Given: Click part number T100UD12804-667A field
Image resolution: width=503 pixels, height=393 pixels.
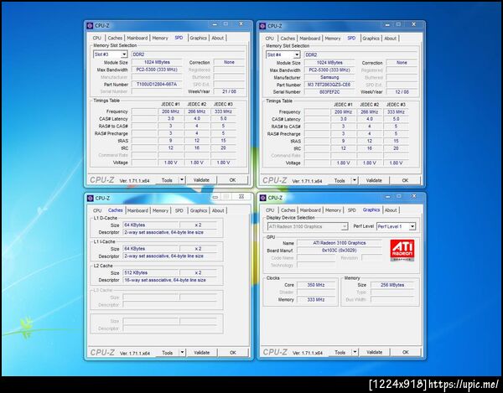Looking at the screenshot, I should tap(157, 85).
